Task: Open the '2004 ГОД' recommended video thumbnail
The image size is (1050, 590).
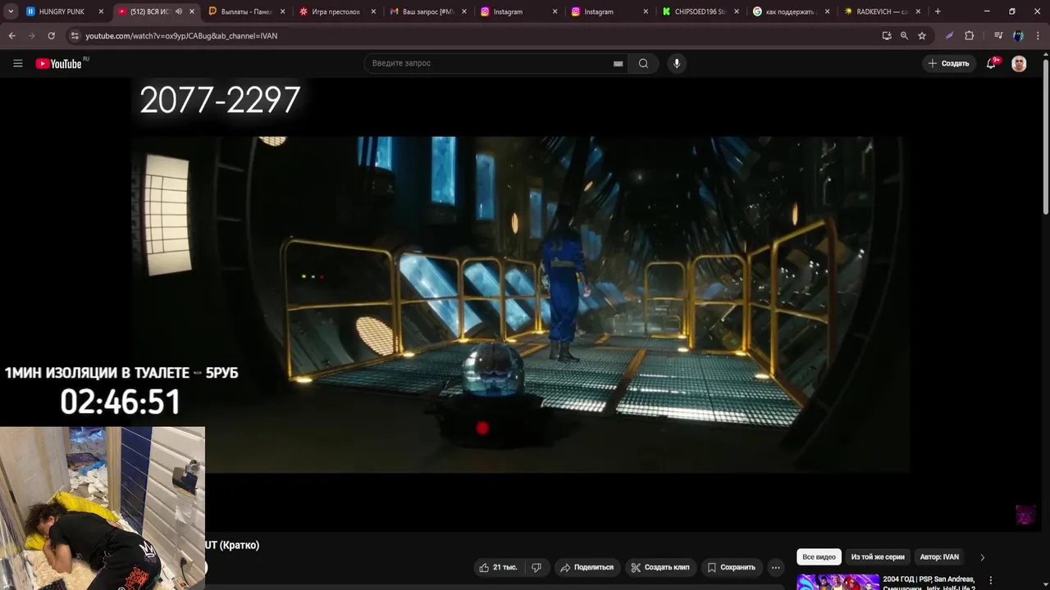Action: click(837, 582)
